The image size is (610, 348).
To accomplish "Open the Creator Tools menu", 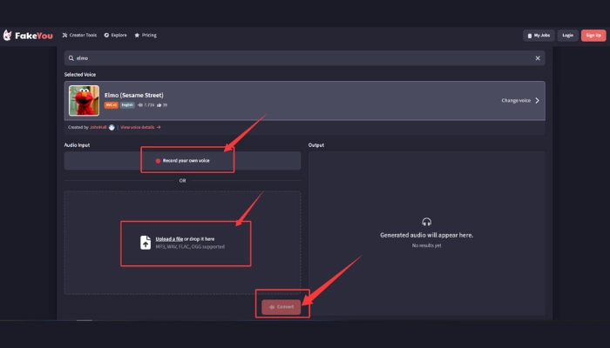I will [79, 35].
